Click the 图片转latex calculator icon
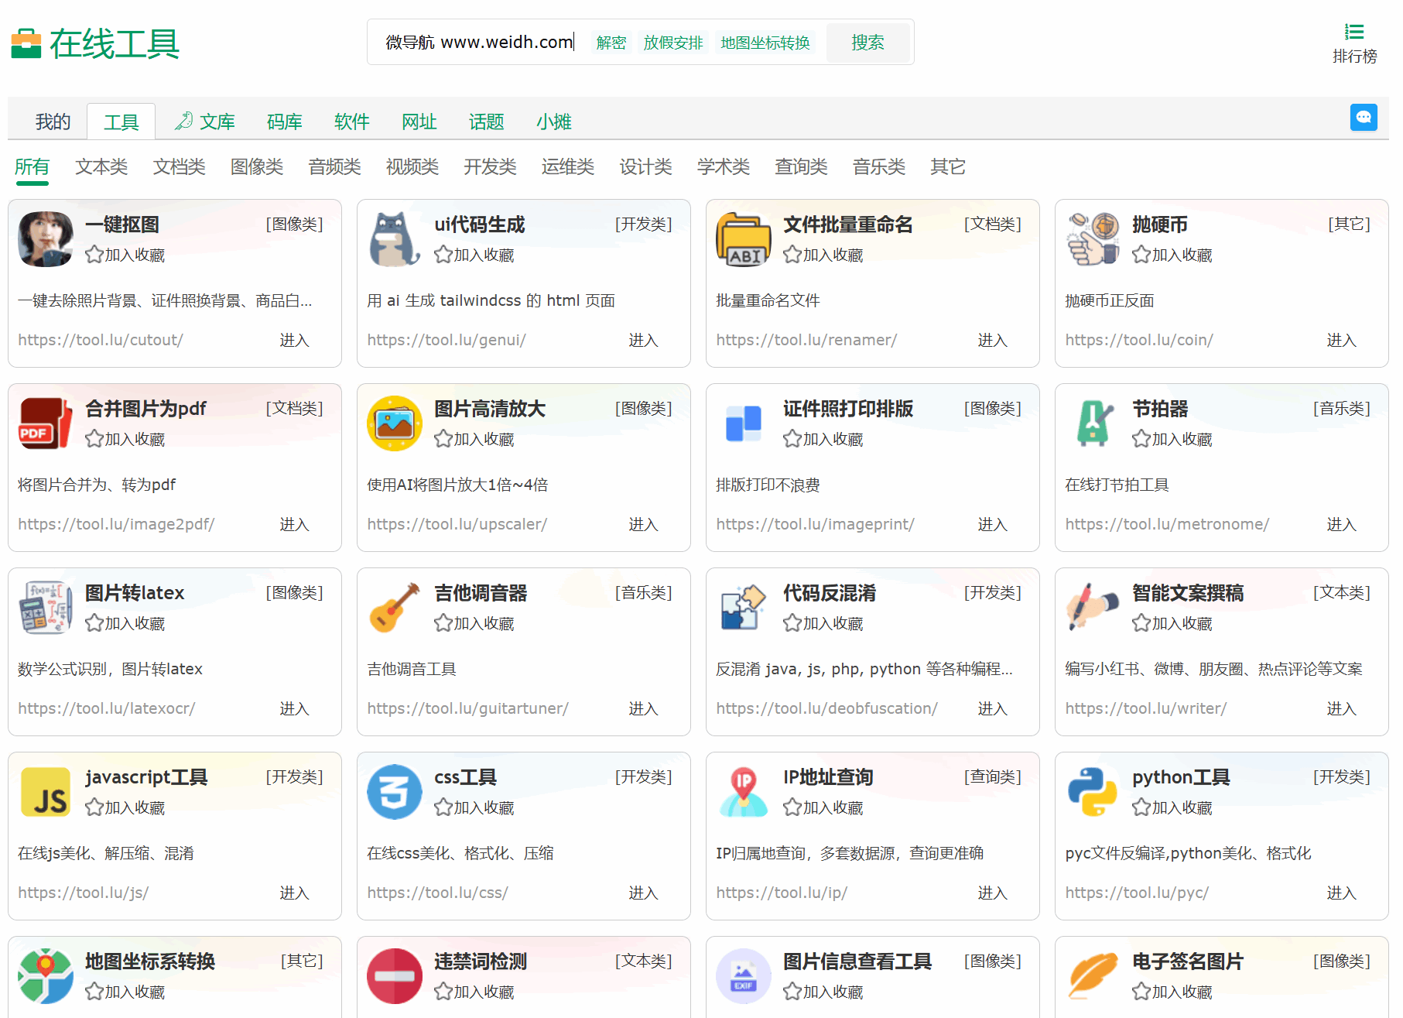The width and height of the screenshot is (1403, 1018). [46, 608]
